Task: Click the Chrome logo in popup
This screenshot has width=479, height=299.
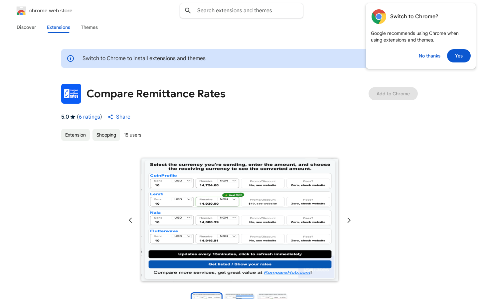Action: coord(379,17)
